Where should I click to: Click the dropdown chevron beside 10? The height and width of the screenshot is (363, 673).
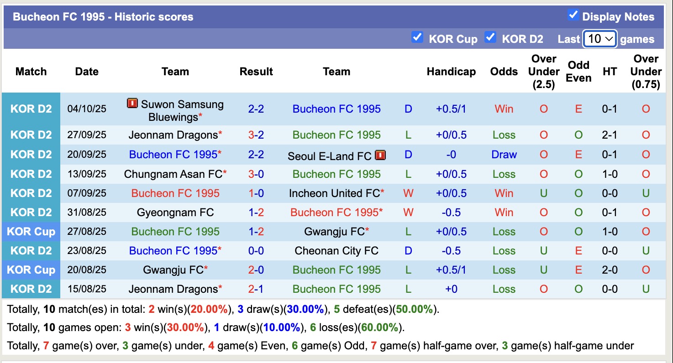pos(610,39)
